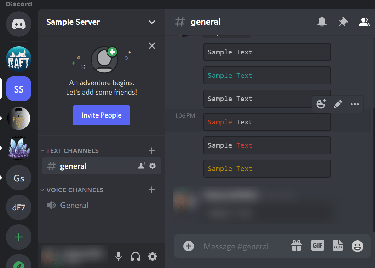Click the Invite People button

coord(101,115)
